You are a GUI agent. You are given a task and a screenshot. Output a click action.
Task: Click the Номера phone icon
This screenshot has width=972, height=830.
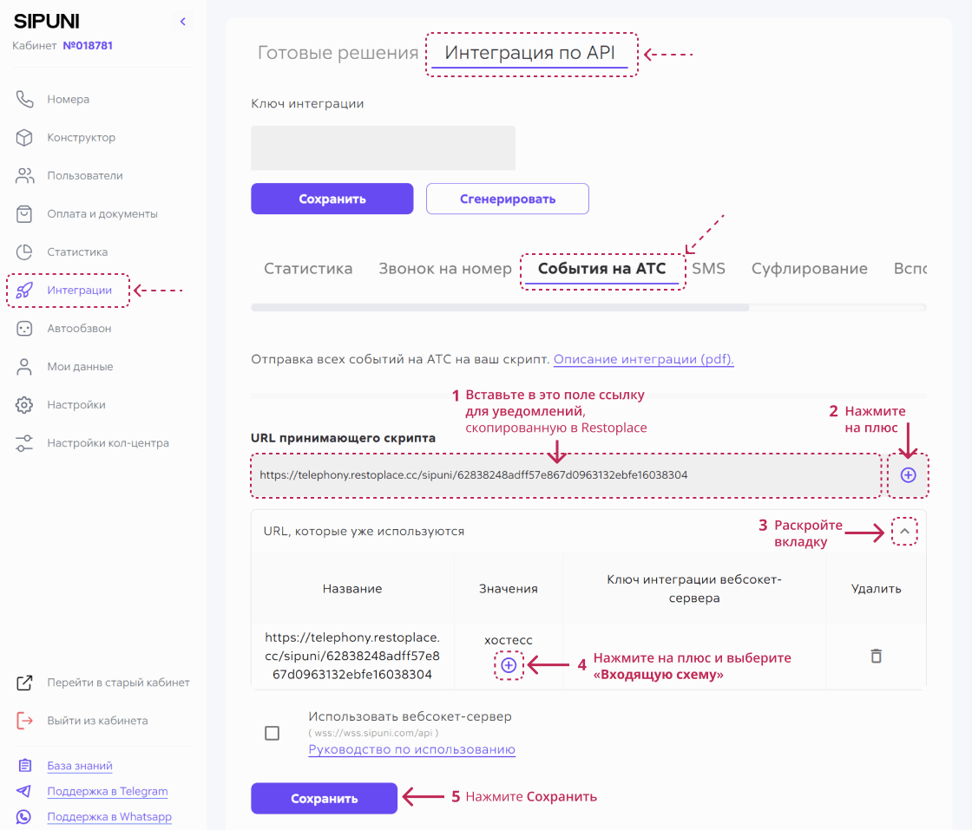click(x=24, y=99)
